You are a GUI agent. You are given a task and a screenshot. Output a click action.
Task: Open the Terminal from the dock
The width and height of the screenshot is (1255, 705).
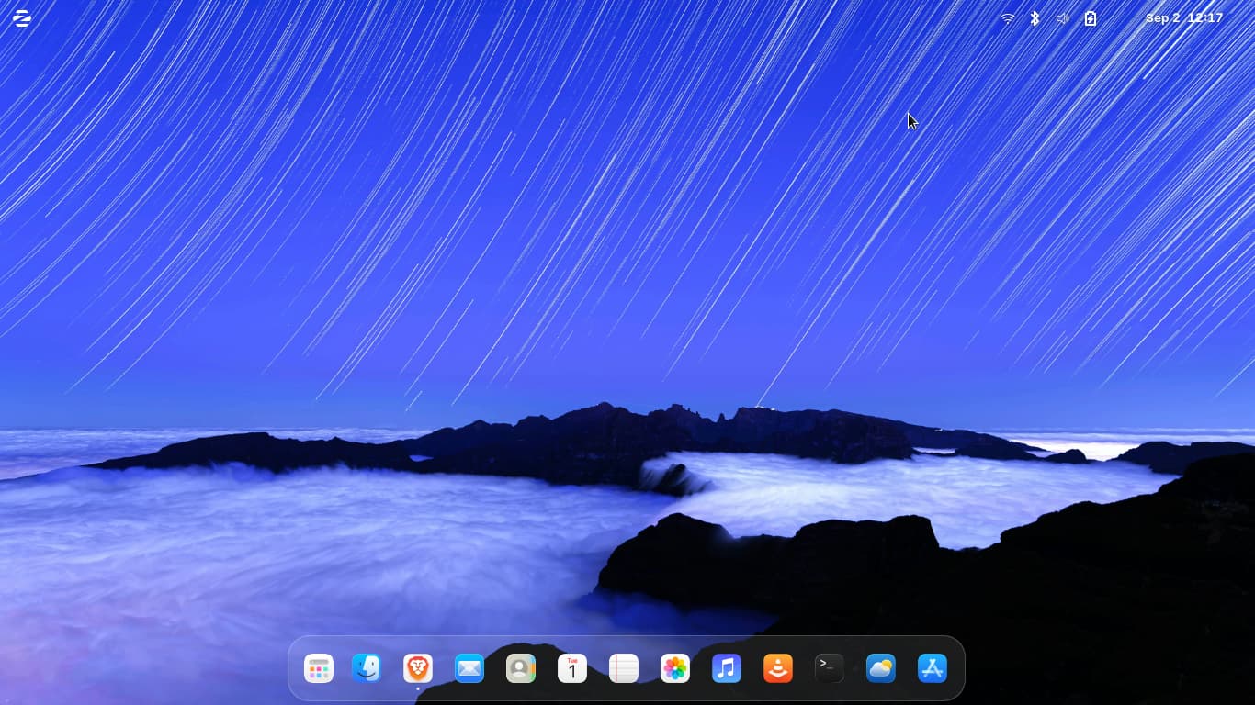point(830,668)
